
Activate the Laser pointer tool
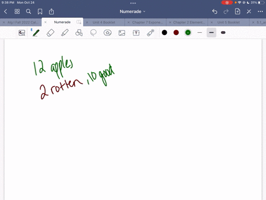tap(151, 33)
